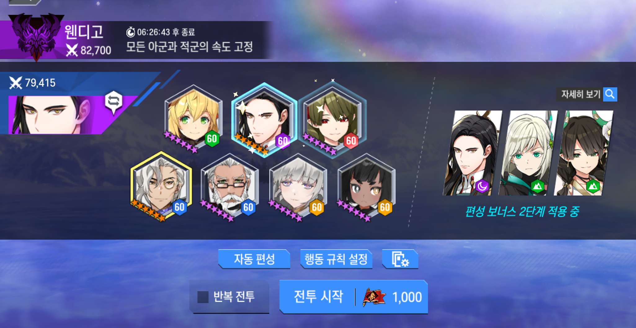The height and width of the screenshot is (328, 636).
Task: Select the highlighted black-haired hero hexagon
Action: click(264, 119)
